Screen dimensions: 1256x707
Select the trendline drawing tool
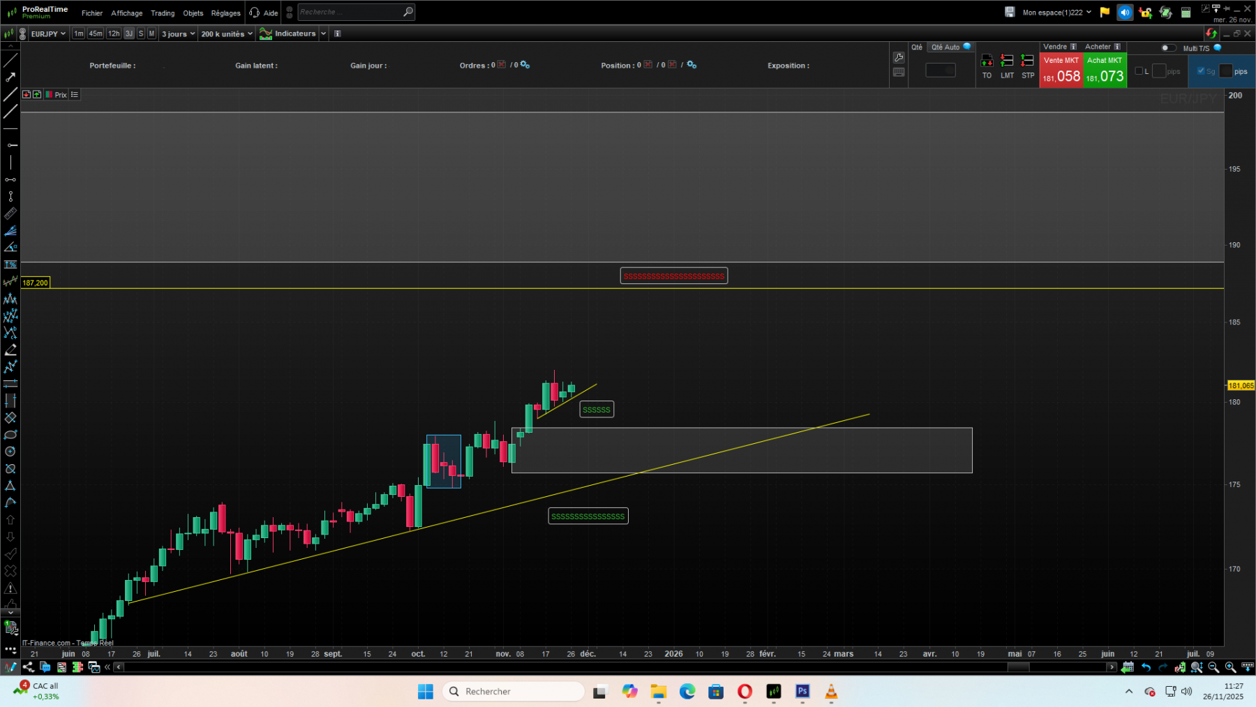click(10, 59)
